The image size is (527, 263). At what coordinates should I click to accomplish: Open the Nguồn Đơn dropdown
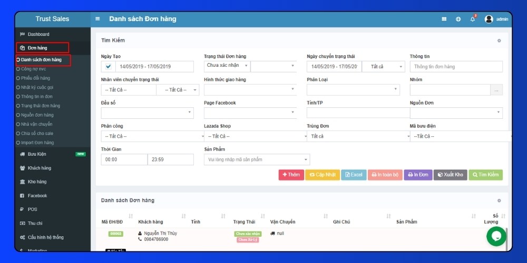tap(456, 113)
